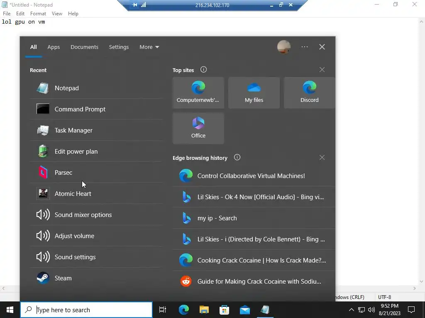Screen dimensions: 425x318
Task: Open File Explorer from taskbar
Action: (x=204, y=310)
